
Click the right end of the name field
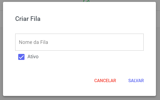140,42
